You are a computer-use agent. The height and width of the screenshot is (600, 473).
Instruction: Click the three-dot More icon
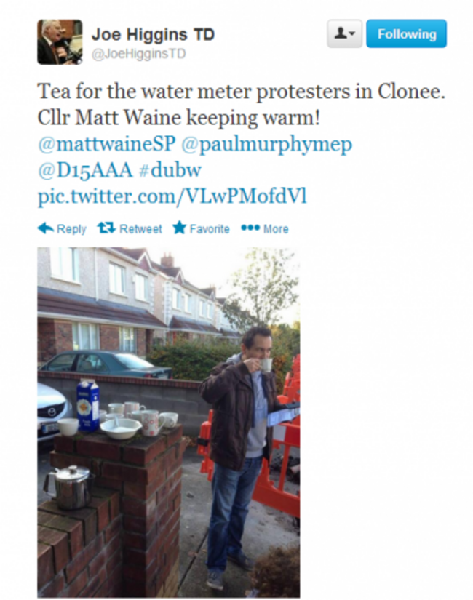tap(250, 228)
